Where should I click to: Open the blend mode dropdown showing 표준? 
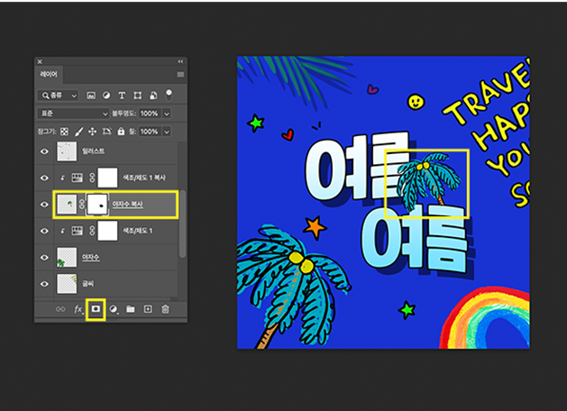[x=73, y=114]
